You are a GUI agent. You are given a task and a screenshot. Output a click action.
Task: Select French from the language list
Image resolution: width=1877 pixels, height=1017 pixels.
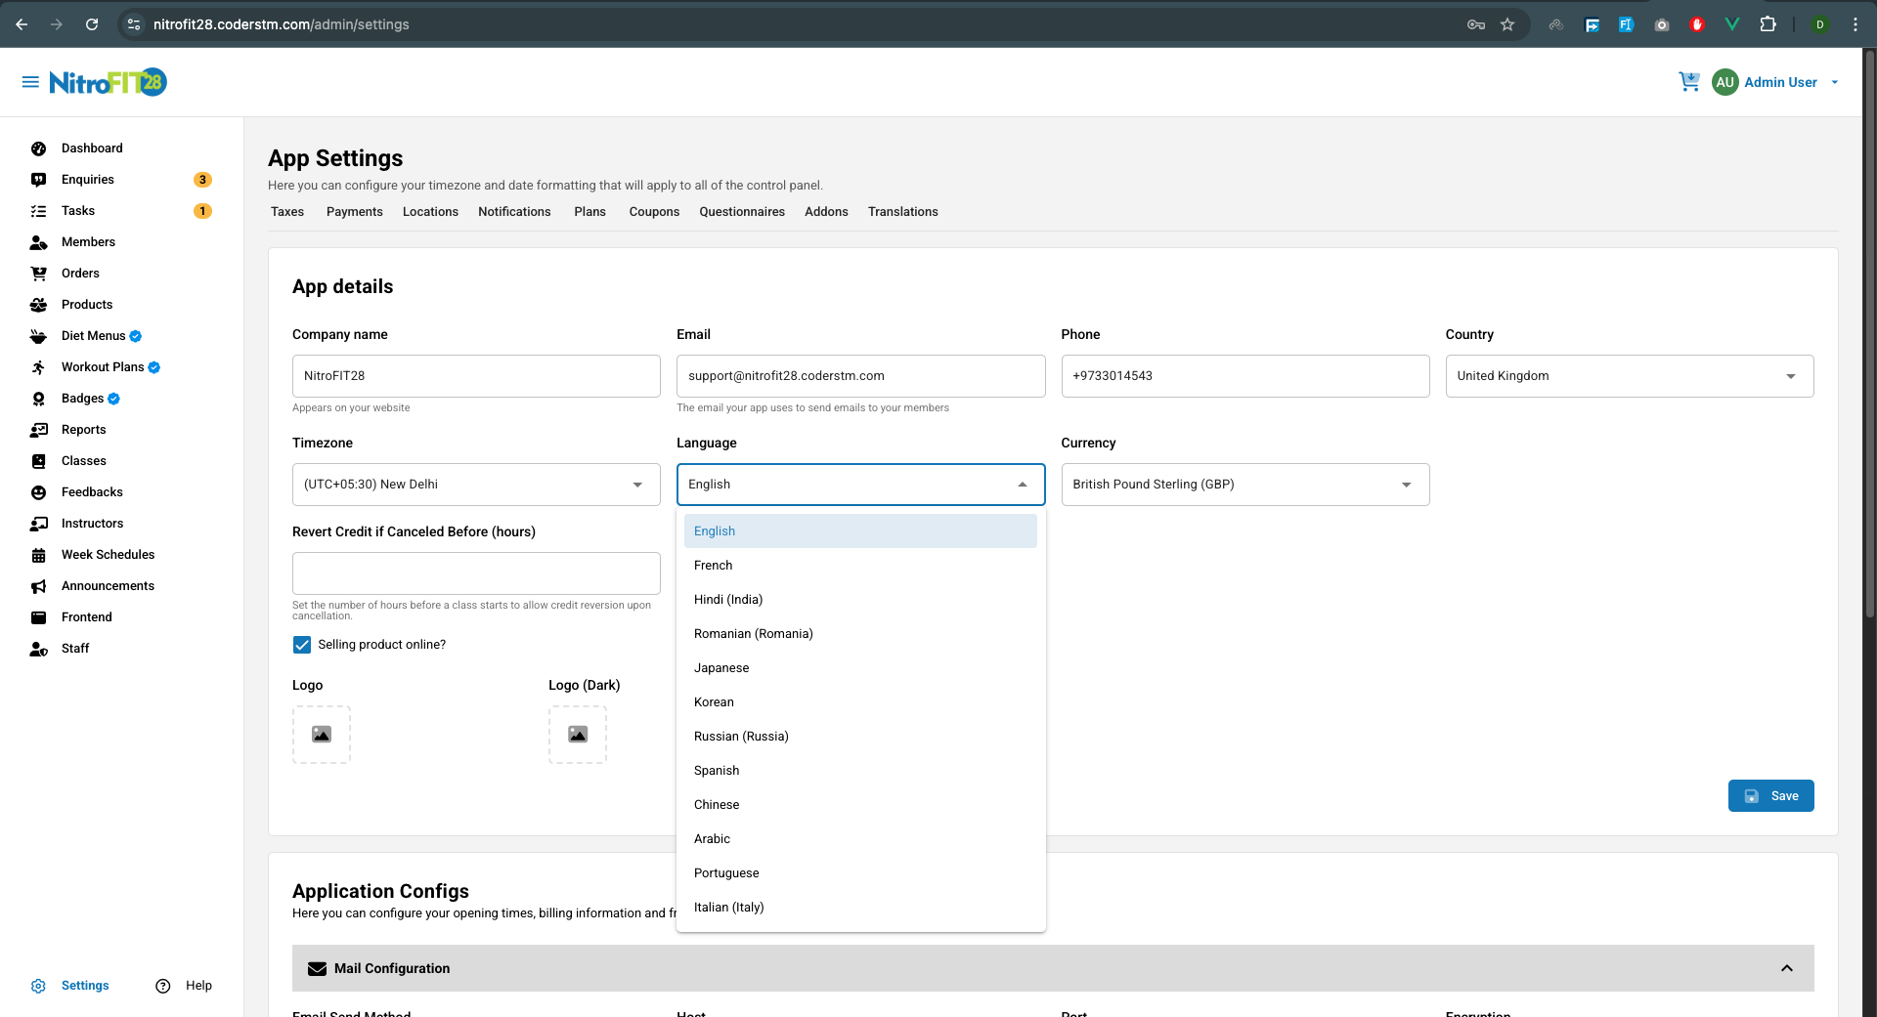coord(860,566)
